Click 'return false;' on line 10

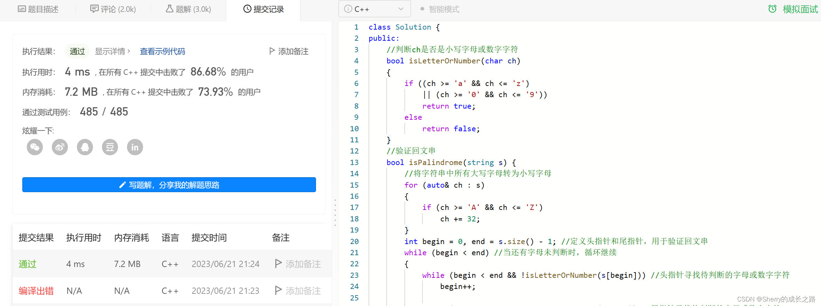pos(451,128)
